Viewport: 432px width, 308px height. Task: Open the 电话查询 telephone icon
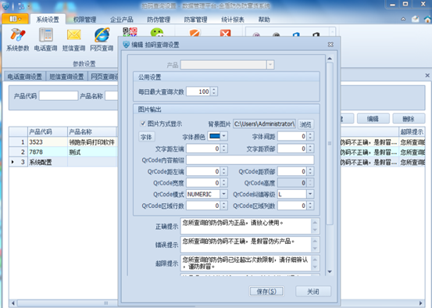click(x=45, y=39)
